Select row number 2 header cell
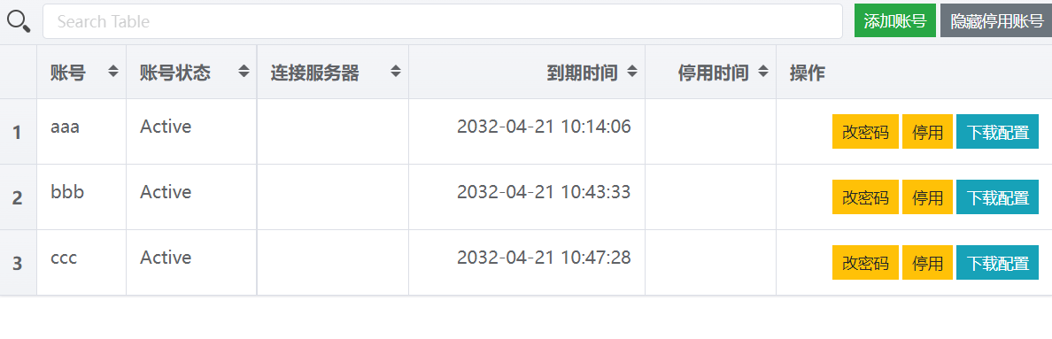The width and height of the screenshot is (1052, 339). pyautogui.click(x=18, y=197)
